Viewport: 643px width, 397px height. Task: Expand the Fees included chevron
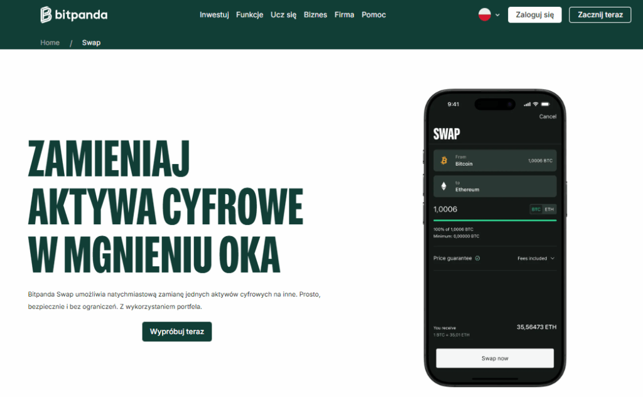click(553, 258)
